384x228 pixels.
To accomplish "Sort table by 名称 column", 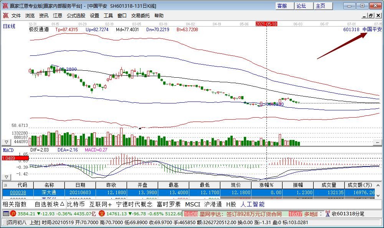I will click(49, 185).
